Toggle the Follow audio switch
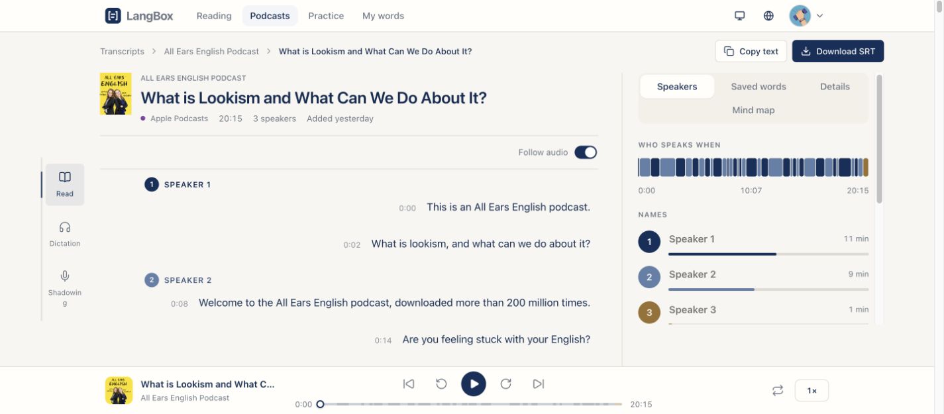 [x=586, y=152]
